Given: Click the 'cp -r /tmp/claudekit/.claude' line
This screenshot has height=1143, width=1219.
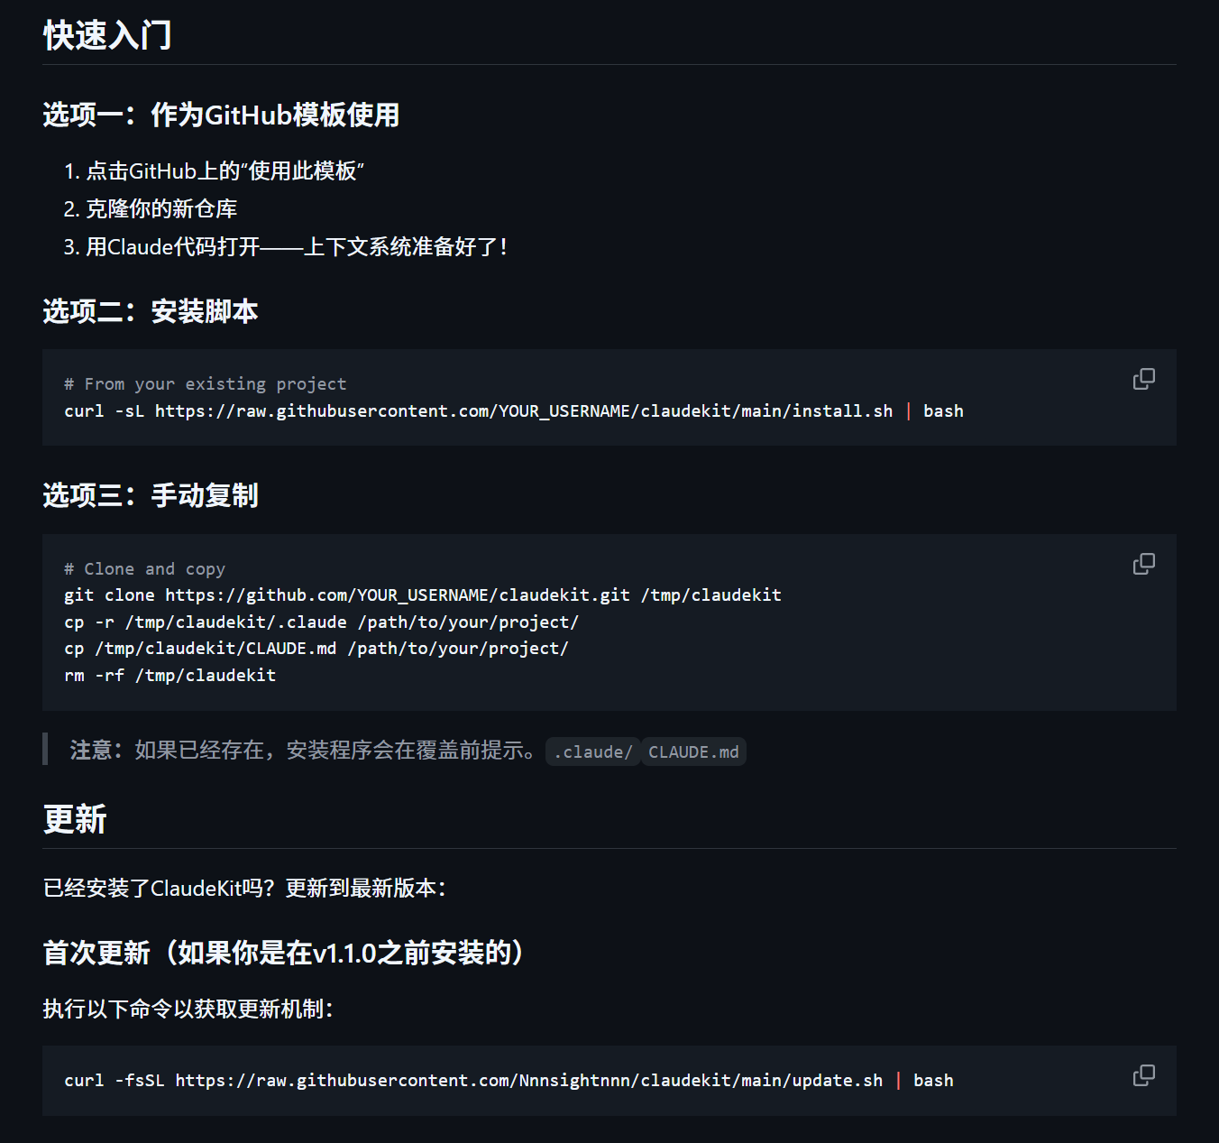Looking at the screenshot, I should pyautogui.click(x=321, y=622).
